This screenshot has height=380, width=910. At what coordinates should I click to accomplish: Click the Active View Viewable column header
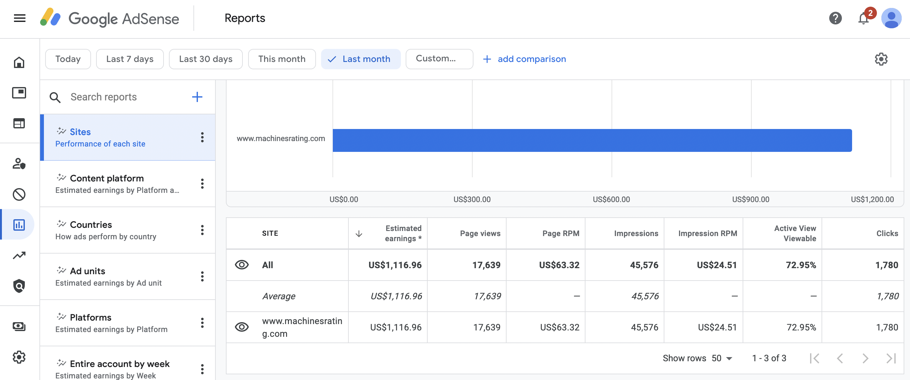tap(795, 234)
